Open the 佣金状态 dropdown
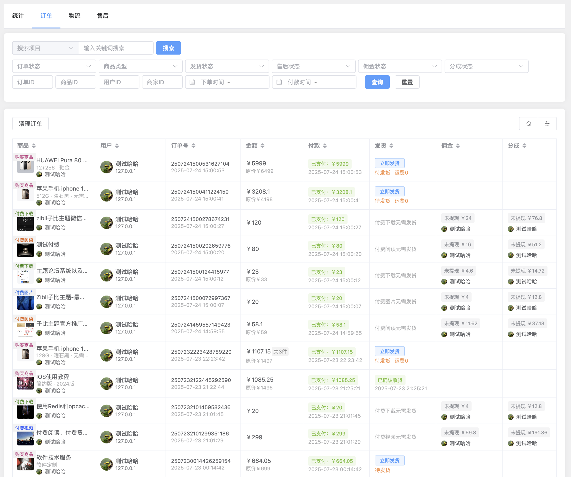 (x=400, y=66)
